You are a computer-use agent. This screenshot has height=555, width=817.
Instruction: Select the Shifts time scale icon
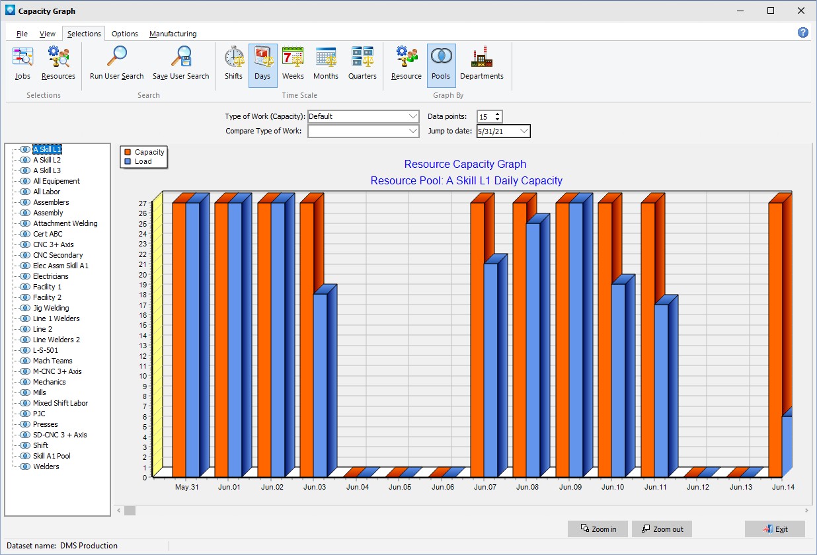pos(233,57)
